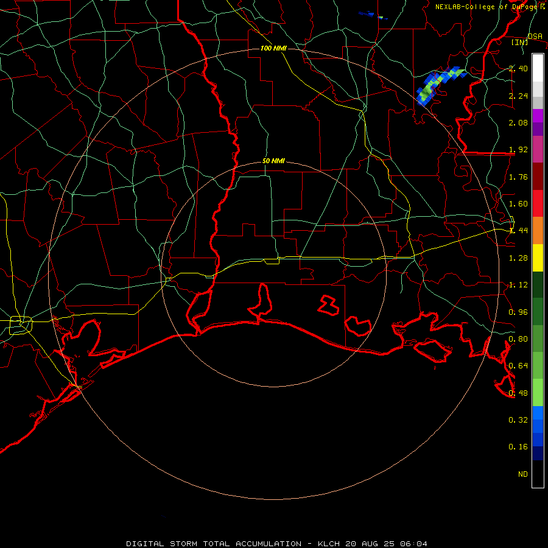Click the white swatch atop the legend
This screenshot has width=548, height=548.
538,68
